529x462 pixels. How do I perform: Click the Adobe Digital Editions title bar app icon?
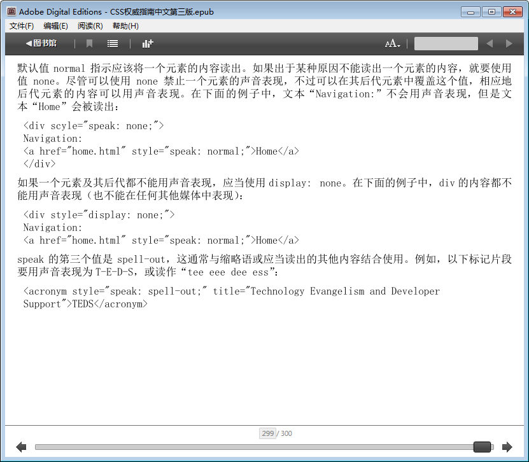click(11, 11)
